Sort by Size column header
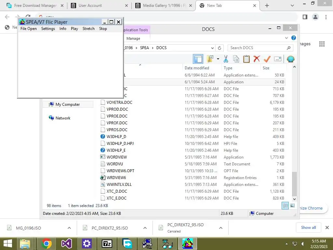 coord(266,68)
